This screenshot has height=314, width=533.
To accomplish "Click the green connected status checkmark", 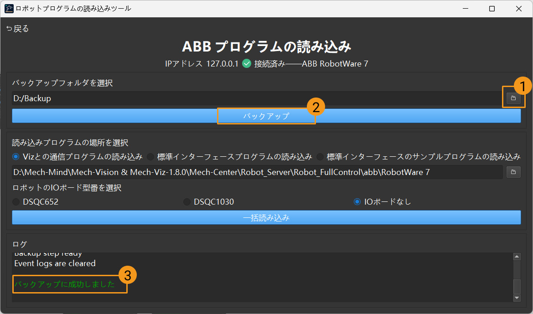I will coord(247,63).
